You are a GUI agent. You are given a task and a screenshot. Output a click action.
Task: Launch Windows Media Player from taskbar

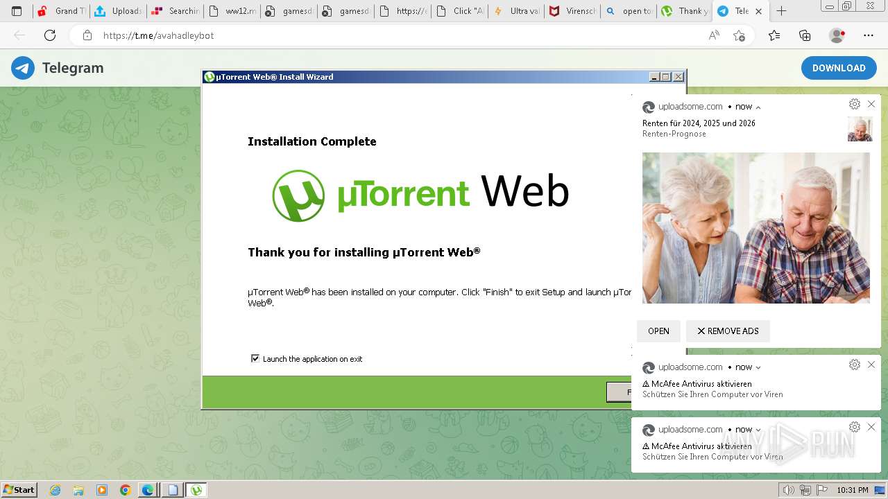click(102, 490)
